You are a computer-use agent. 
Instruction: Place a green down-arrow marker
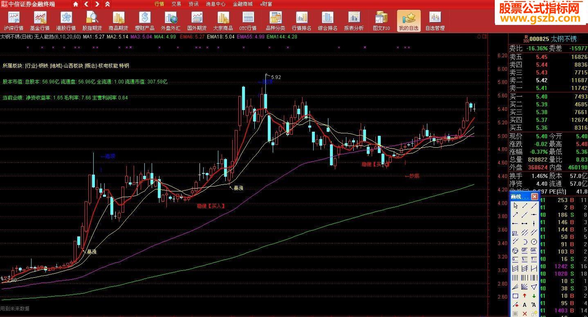(534, 296)
